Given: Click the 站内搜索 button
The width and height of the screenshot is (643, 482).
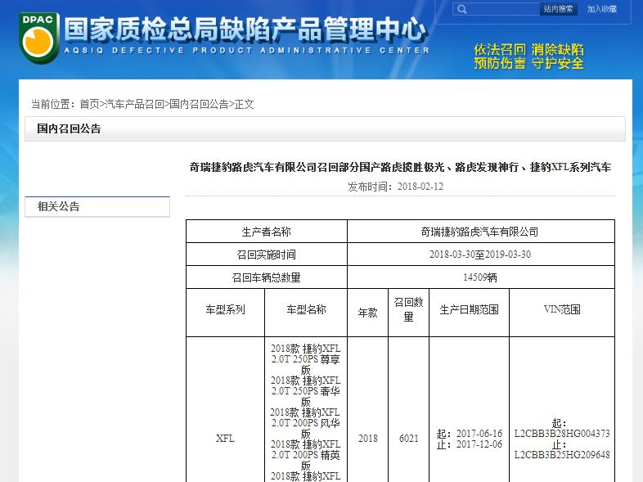Looking at the screenshot, I should [558, 9].
